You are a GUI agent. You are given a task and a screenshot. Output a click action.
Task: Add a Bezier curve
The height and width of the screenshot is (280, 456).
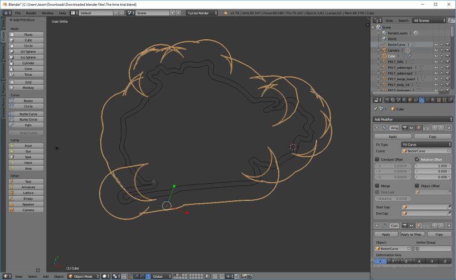pyautogui.click(x=26, y=101)
